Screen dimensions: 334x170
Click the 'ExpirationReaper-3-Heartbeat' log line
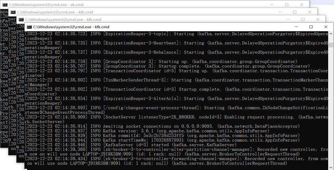click(x=176, y=45)
